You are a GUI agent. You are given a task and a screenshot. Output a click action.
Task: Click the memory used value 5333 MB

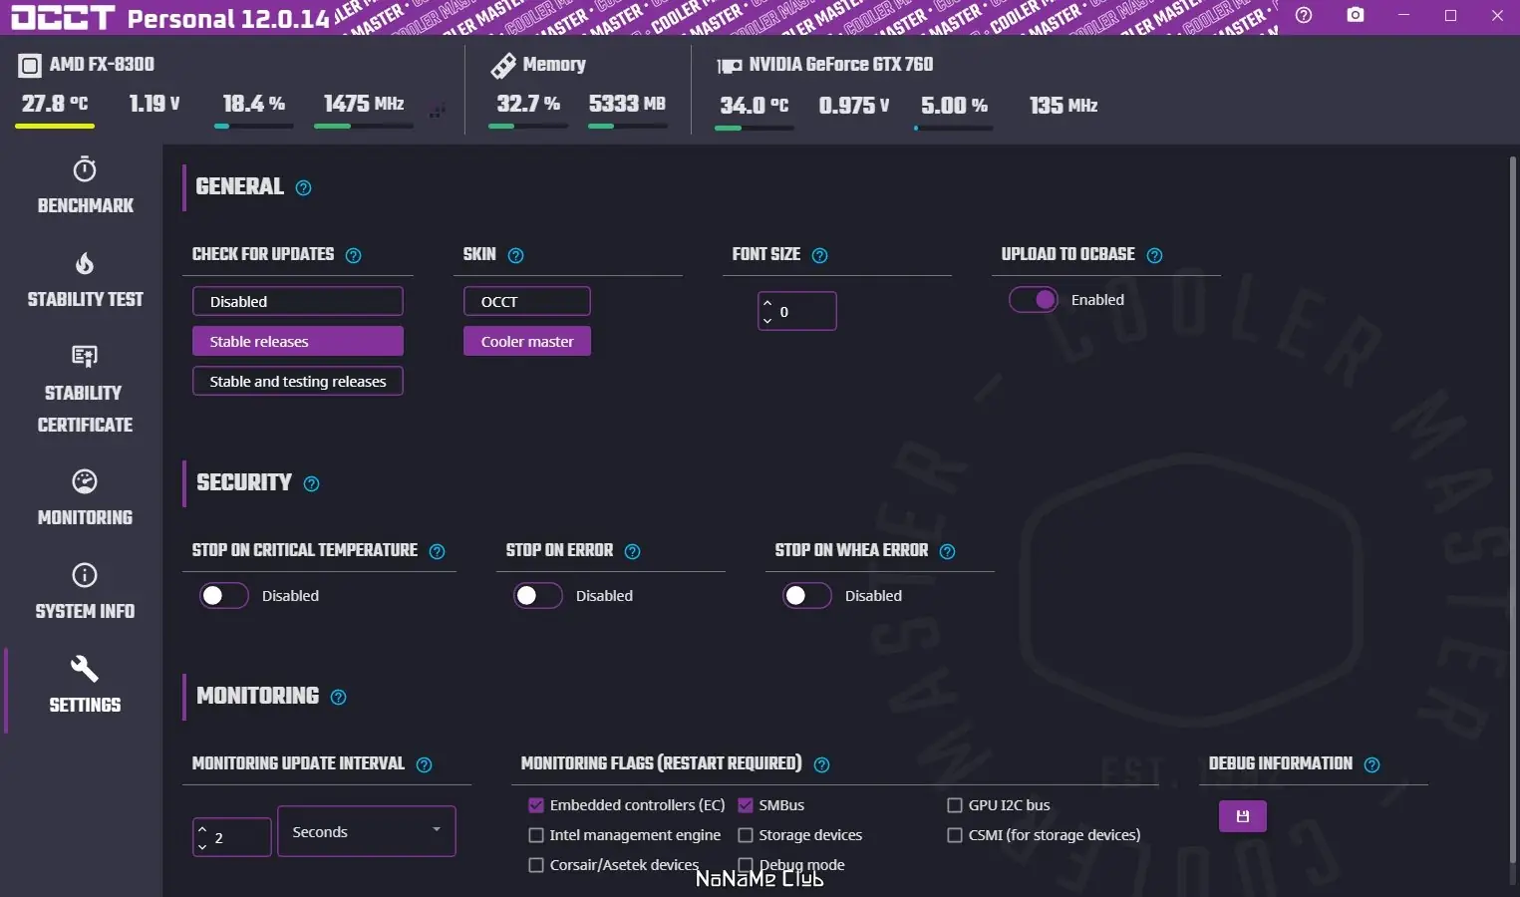tap(627, 104)
